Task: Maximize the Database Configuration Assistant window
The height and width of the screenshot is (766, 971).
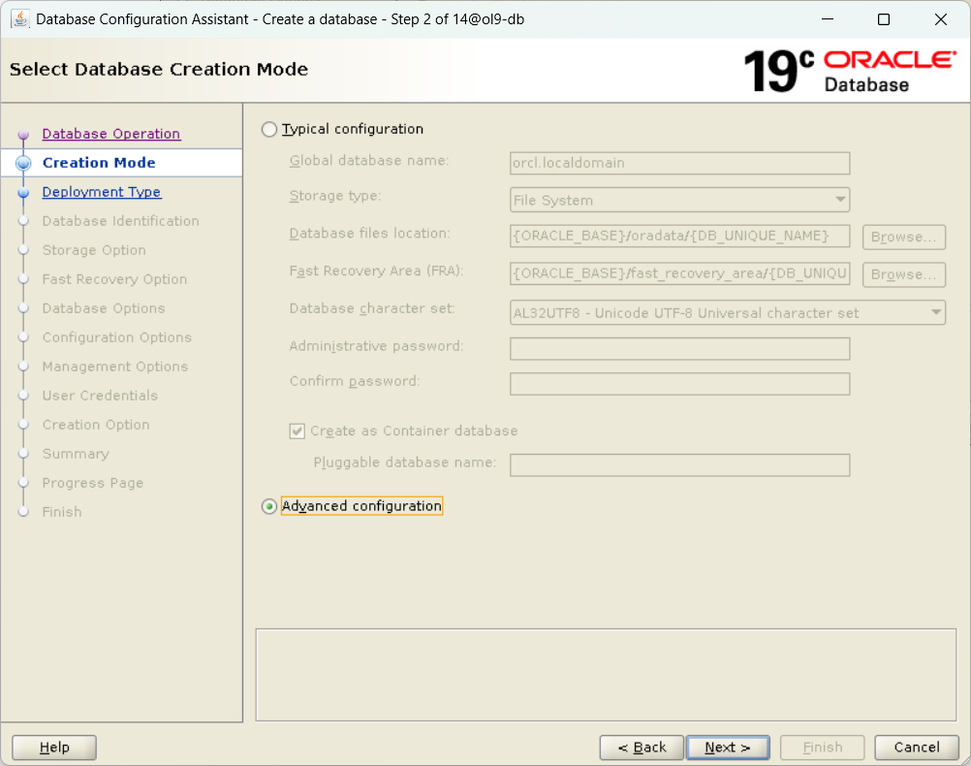Action: 884,19
